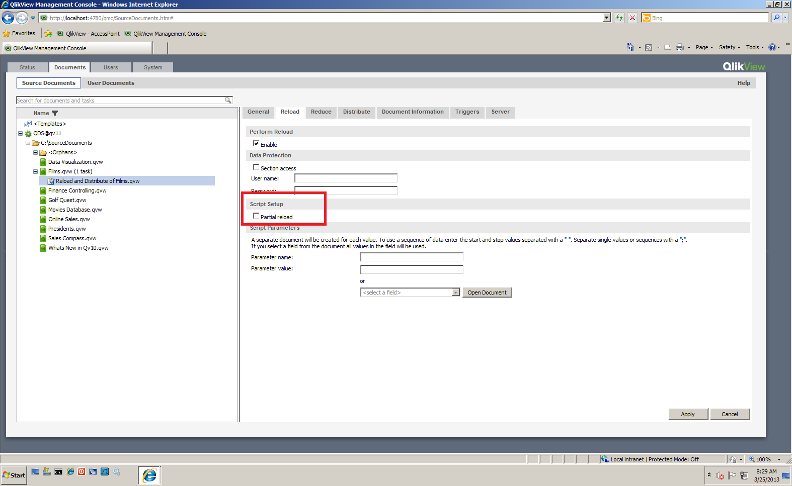Screen dimensions: 792x486
Task: Click the blue Help question mark icon
Action: [x=772, y=47]
